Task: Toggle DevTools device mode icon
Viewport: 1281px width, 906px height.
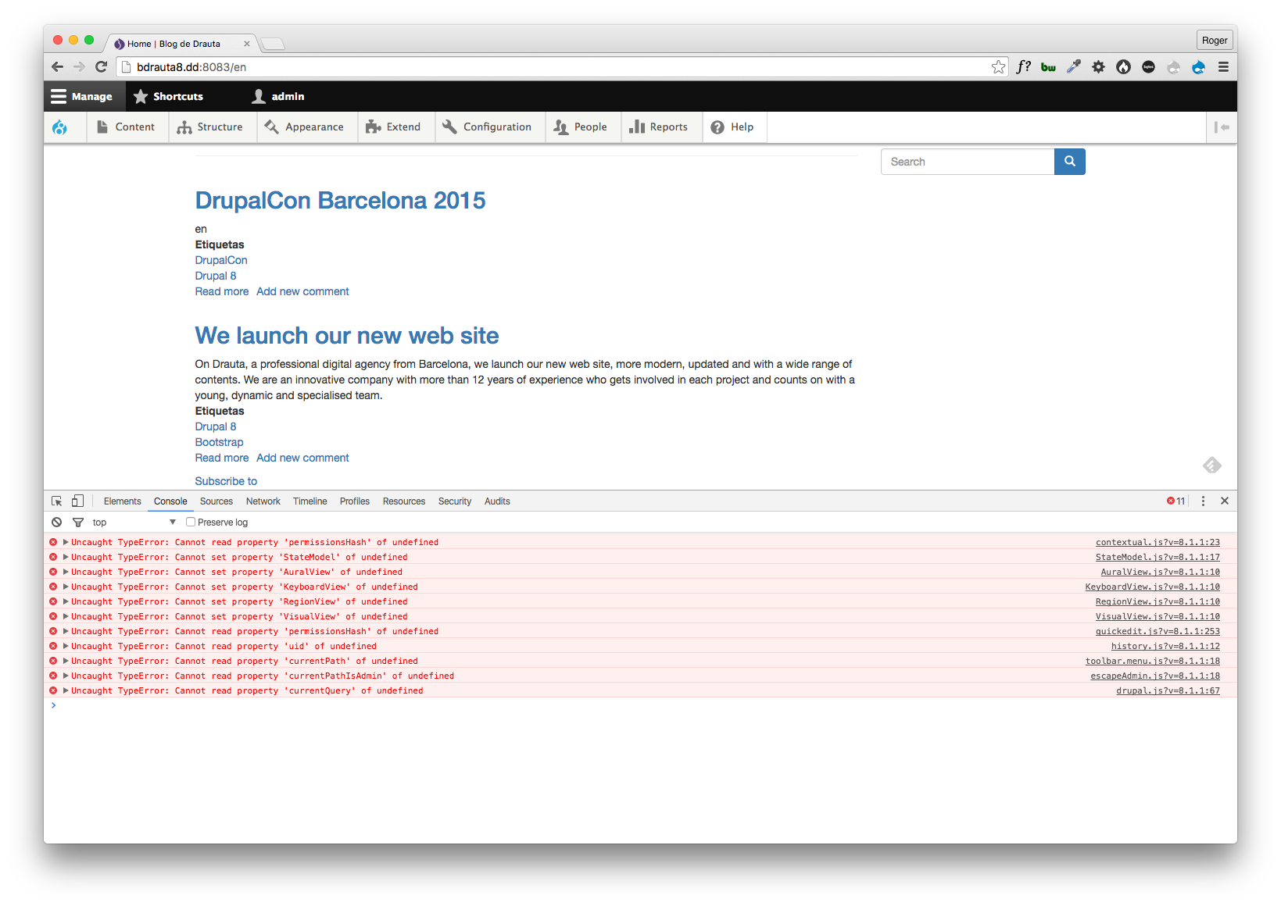Action: (77, 501)
